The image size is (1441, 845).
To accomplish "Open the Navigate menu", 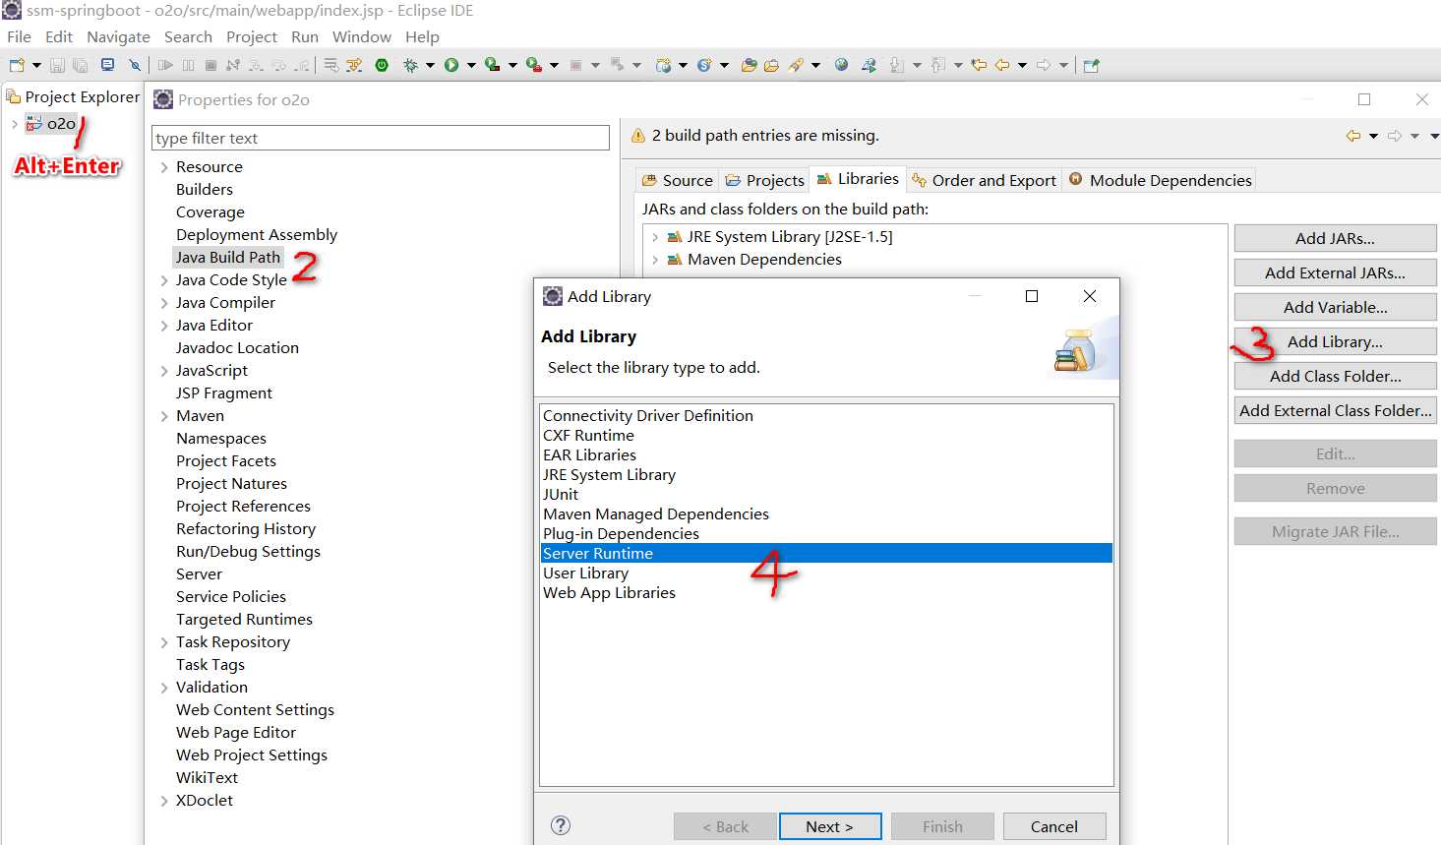I will click(x=118, y=36).
